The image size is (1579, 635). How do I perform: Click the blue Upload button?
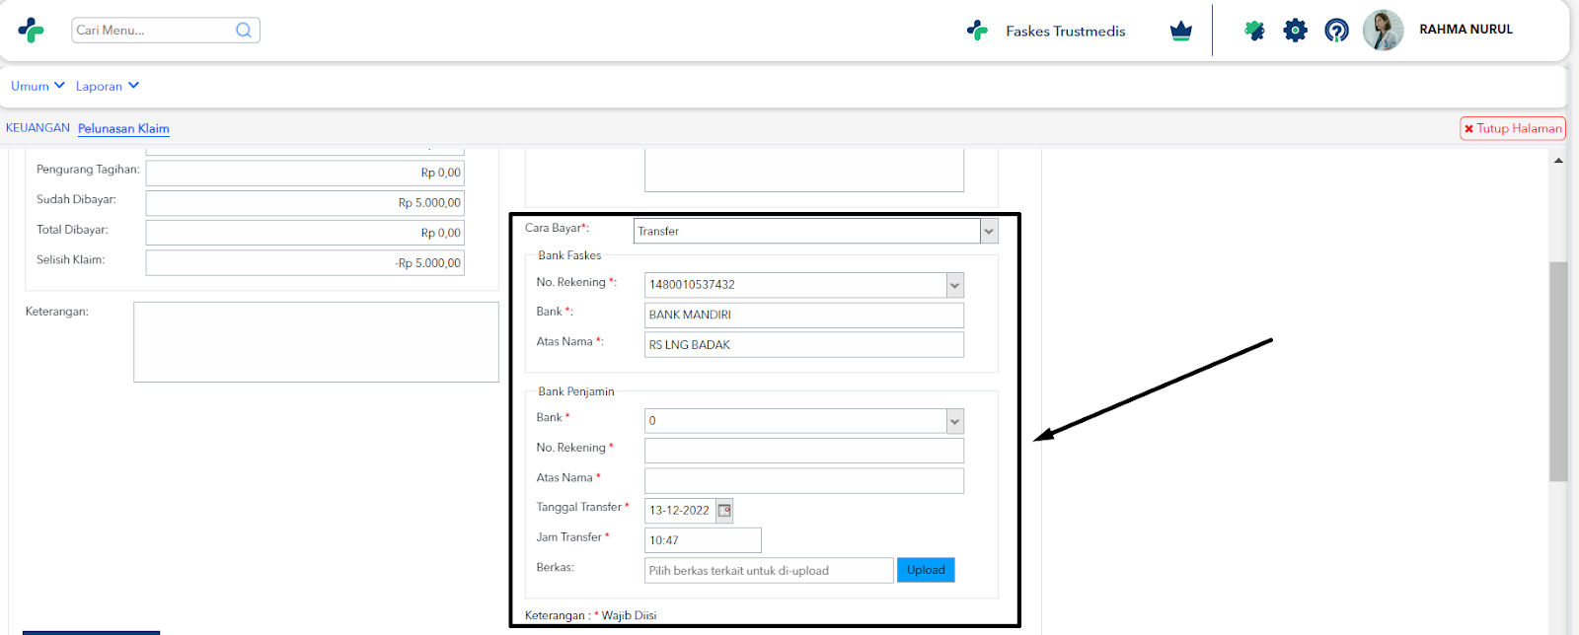[926, 570]
